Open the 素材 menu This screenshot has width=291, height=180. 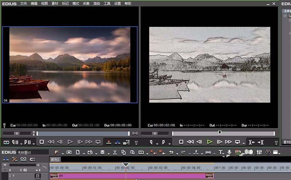tap(55, 4)
